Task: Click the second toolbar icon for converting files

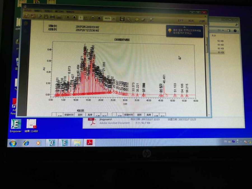Action: (33, 16)
